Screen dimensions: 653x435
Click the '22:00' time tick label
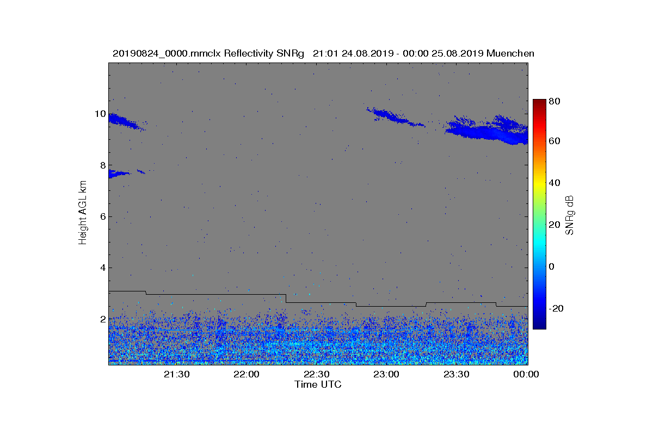(x=247, y=375)
